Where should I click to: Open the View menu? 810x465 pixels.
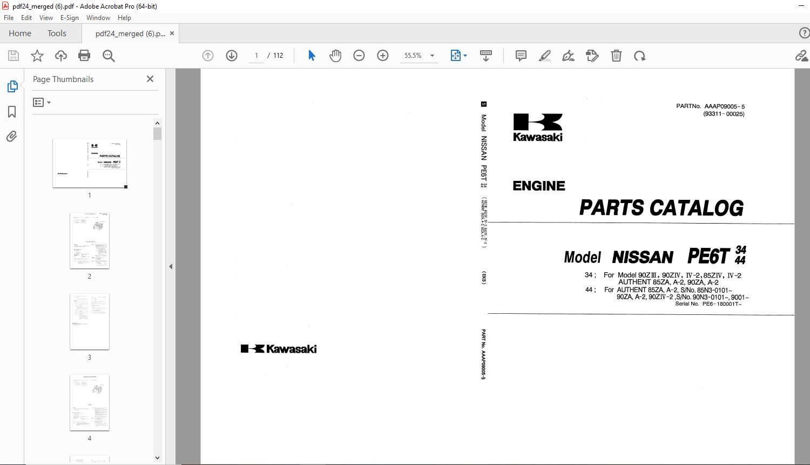click(46, 18)
